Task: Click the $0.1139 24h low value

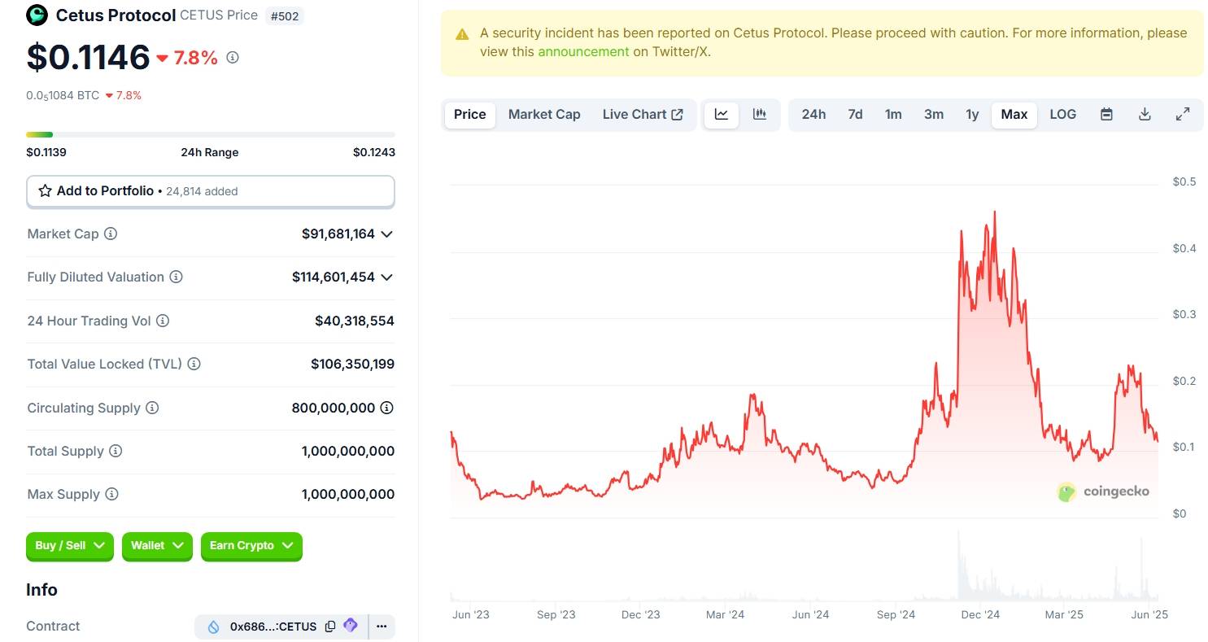Action: coord(46,152)
